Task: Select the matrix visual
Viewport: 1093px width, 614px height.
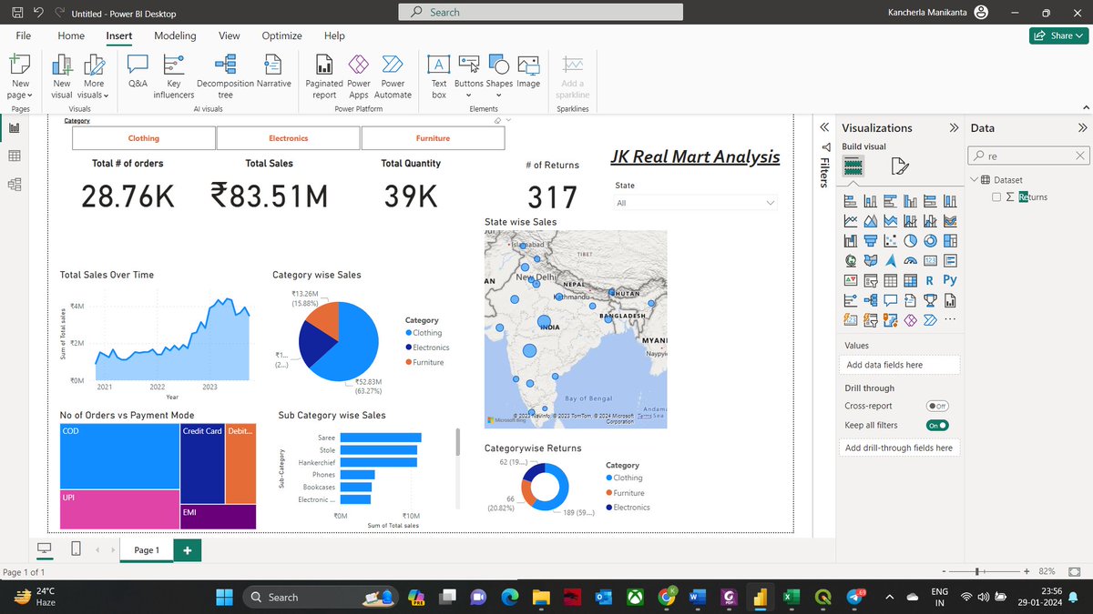Action: click(x=910, y=280)
